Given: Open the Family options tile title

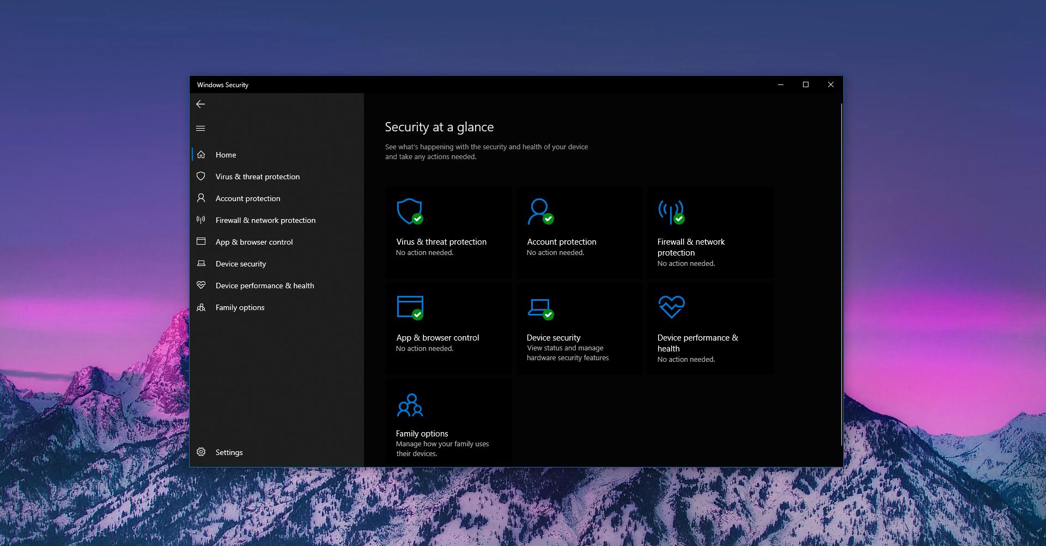Looking at the screenshot, I should pyautogui.click(x=422, y=434).
